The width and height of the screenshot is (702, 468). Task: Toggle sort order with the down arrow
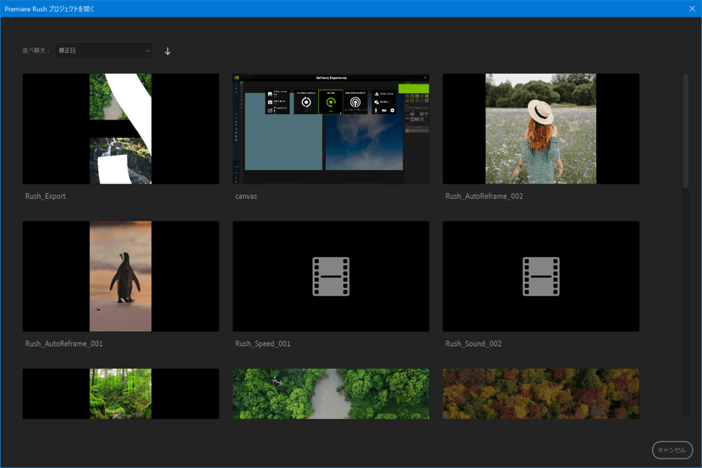pos(167,51)
